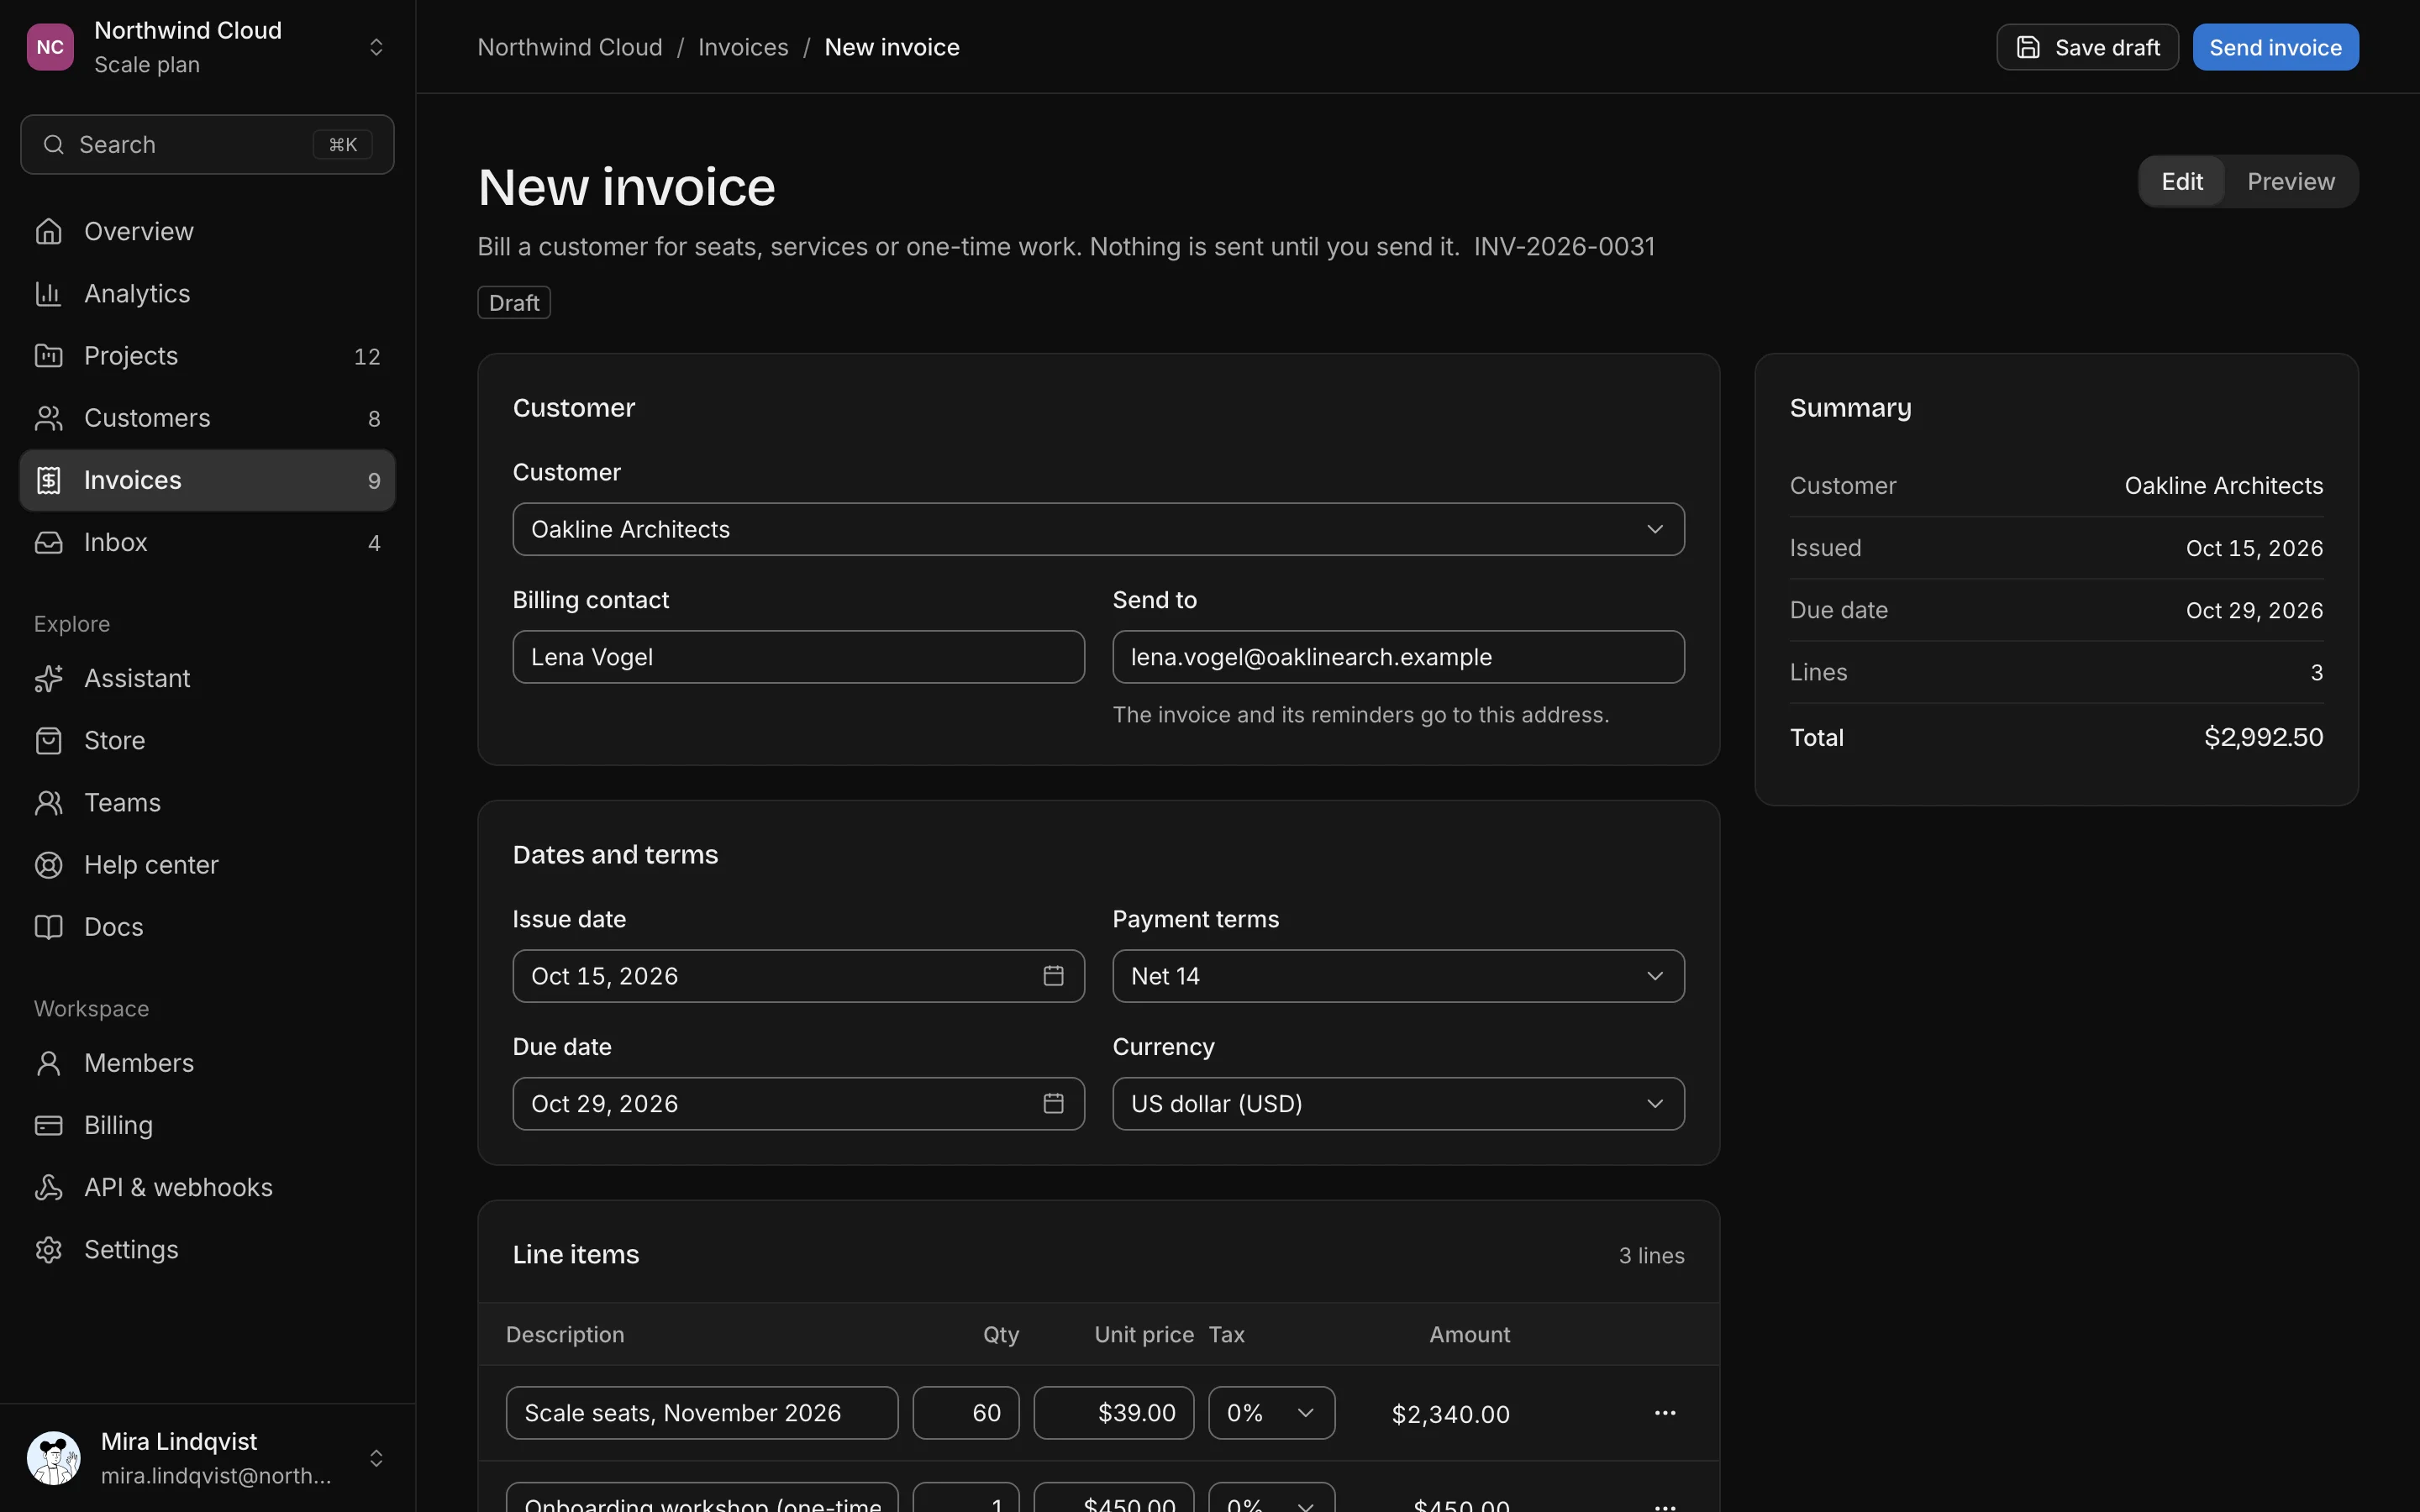Click the Billing credit card icon

48,1125
